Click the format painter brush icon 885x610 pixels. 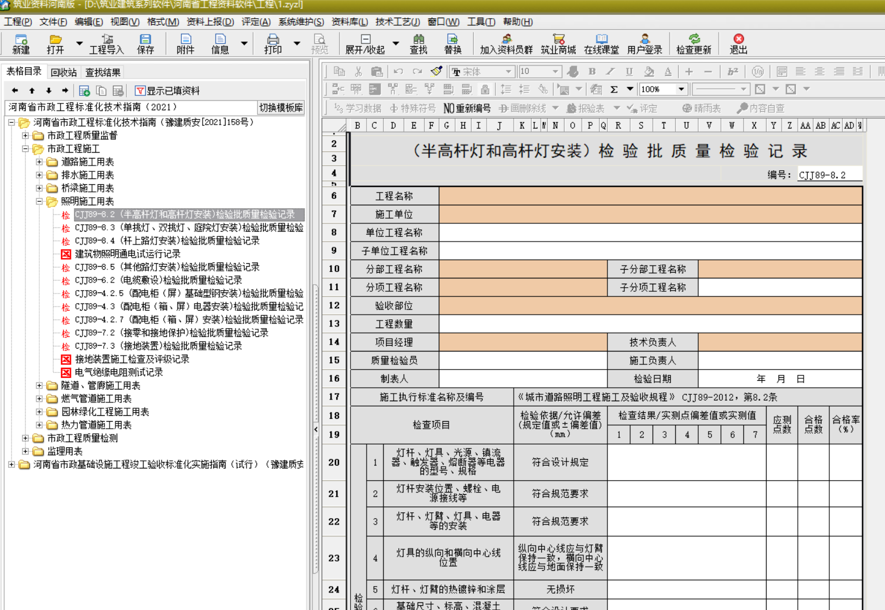tap(436, 71)
